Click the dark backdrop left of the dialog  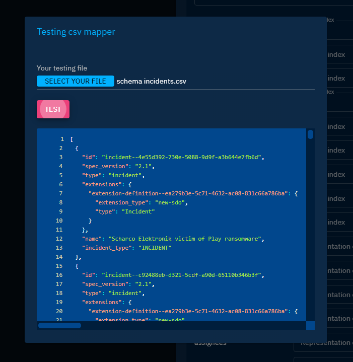click(x=12, y=181)
